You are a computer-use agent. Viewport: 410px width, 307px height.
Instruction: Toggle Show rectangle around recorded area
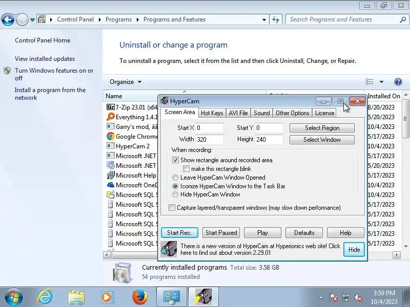pos(175,160)
